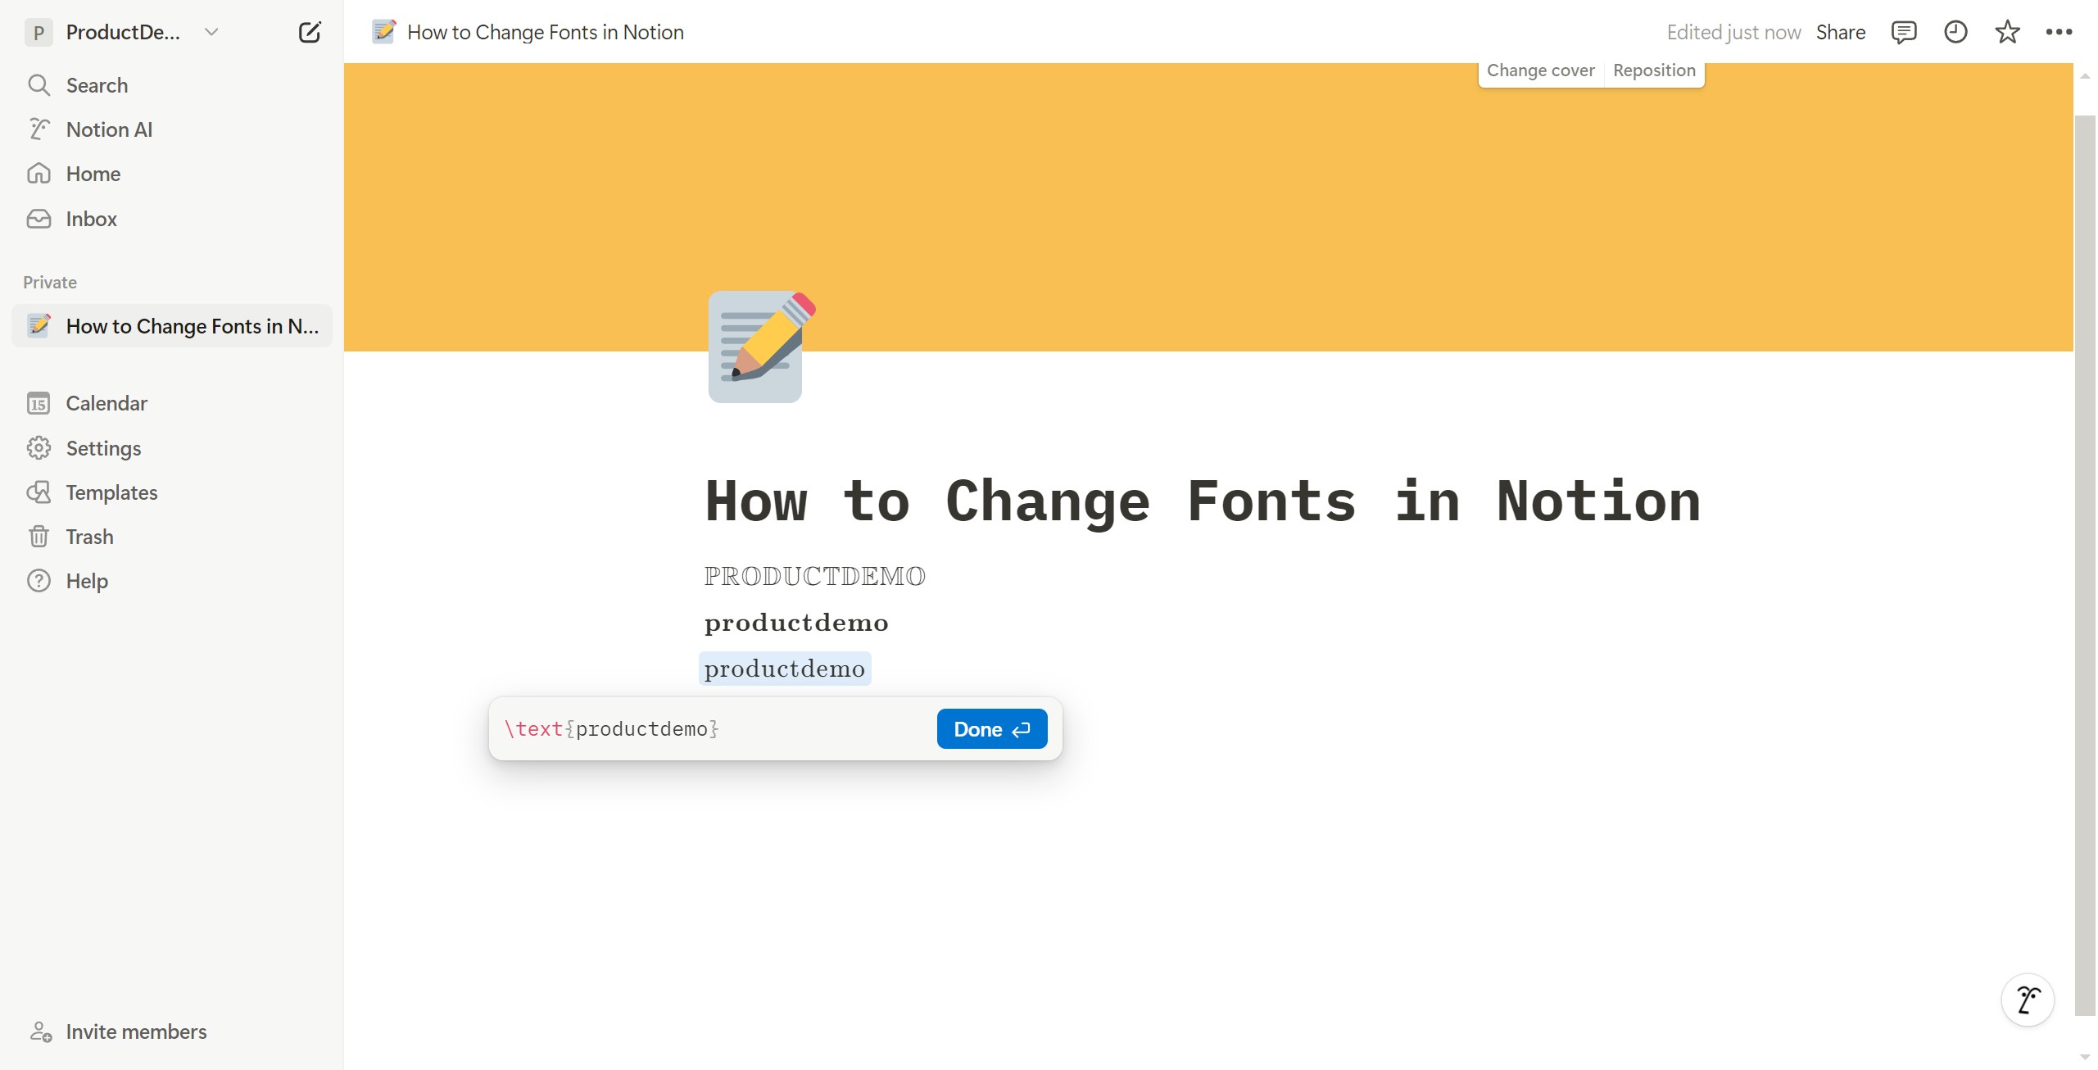
Task: Click the Notion AI sidebar icon
Action: (39, 129)
